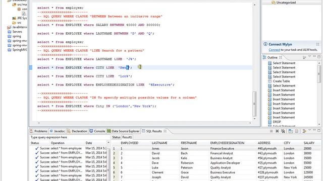Viewport: 323px width, 181px height.
Task: Open the Outline view menu triangle
Action: pyautogui.click(x=309, y=57)
